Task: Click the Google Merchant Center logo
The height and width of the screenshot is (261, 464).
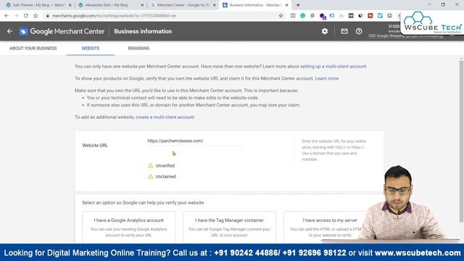Action: click(x=62, y=31)
